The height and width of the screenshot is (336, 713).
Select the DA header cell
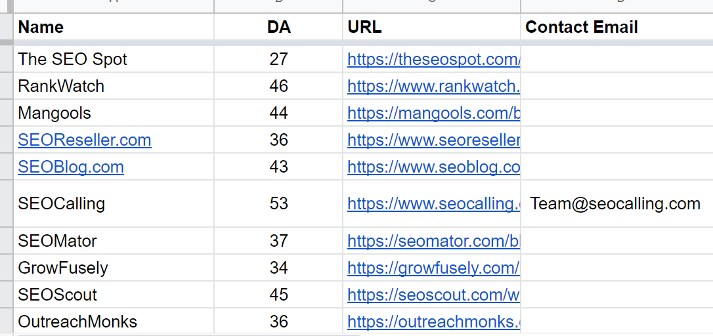pos(278,27)
